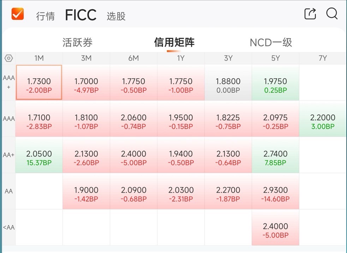Select the 7Y column header

pos(323,58)
